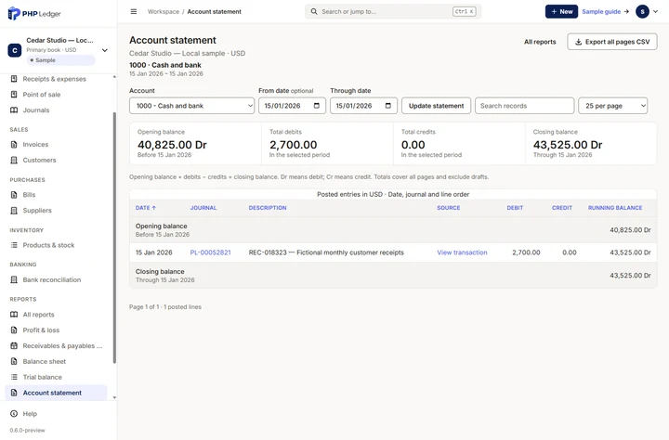Open Balance sheet report
The width and height of the screenshot is (669, 440).
(x=45, y=361)
